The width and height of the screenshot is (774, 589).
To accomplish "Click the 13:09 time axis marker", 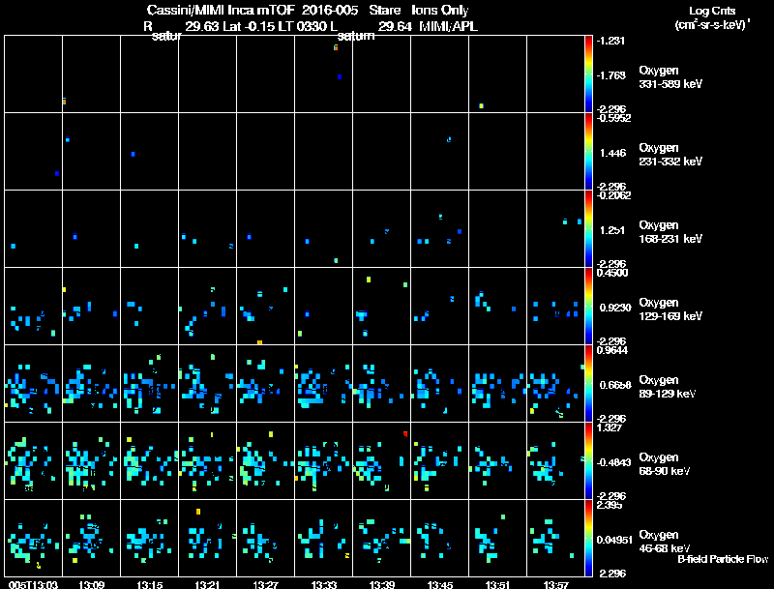I will (x=91, y=584).
